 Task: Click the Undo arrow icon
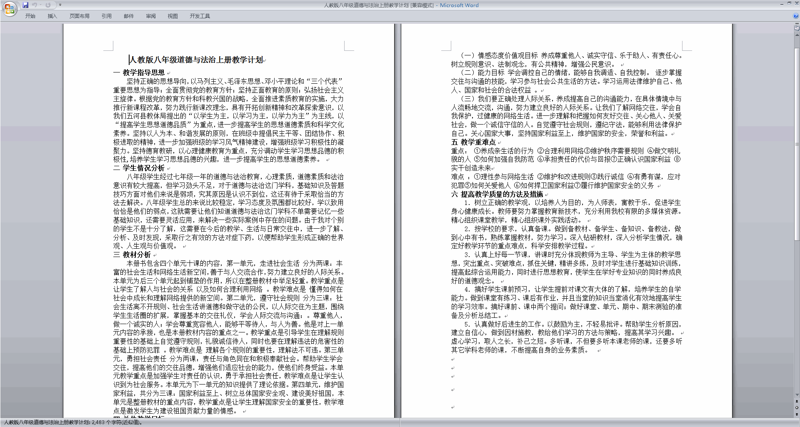(x=34, y=5)
